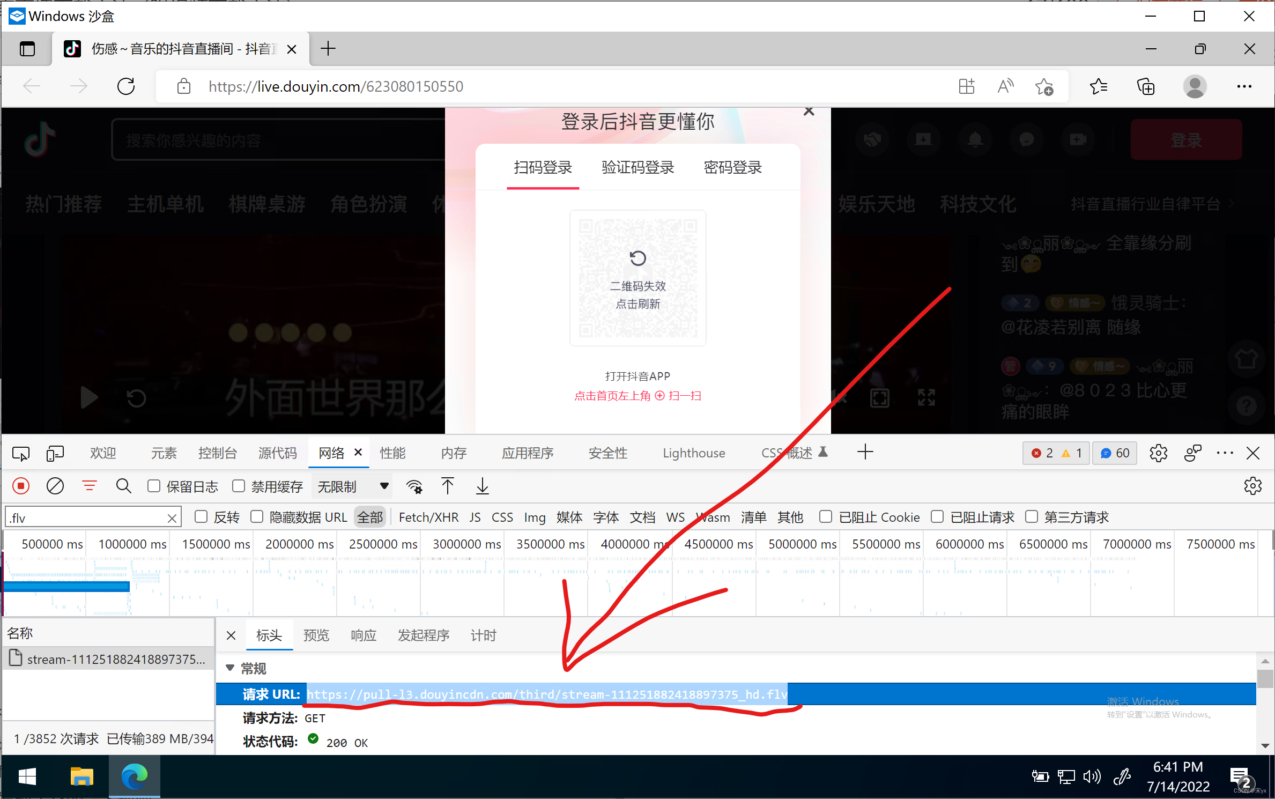Add another DevTools tool tab
1275x799 pixels.
pos(865,452)
